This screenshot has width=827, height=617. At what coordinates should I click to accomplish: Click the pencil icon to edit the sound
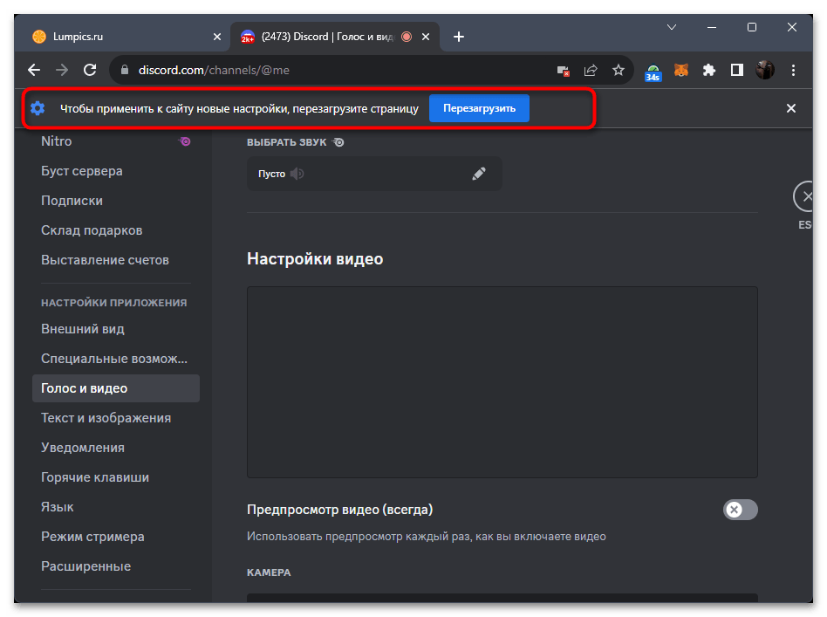point(479,173)
